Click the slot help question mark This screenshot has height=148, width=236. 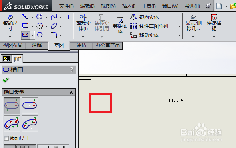71,69
